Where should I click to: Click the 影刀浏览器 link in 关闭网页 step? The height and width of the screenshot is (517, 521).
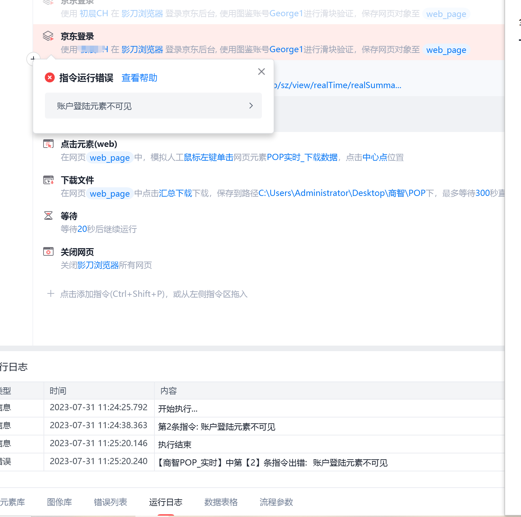click(98, 265)
